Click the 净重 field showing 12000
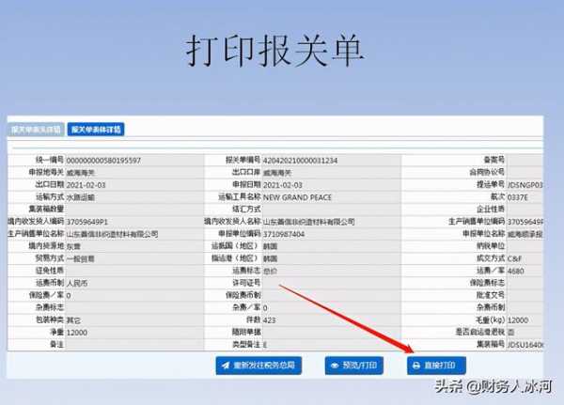The height and width of the screenshot is (405, 564). 132,332
